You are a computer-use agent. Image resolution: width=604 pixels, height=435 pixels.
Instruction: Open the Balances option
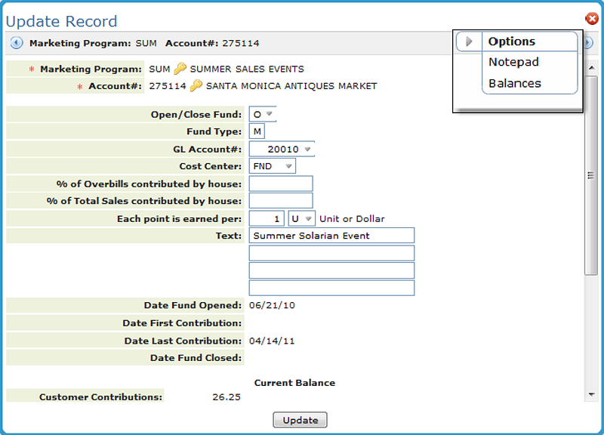tap(515, 83)
